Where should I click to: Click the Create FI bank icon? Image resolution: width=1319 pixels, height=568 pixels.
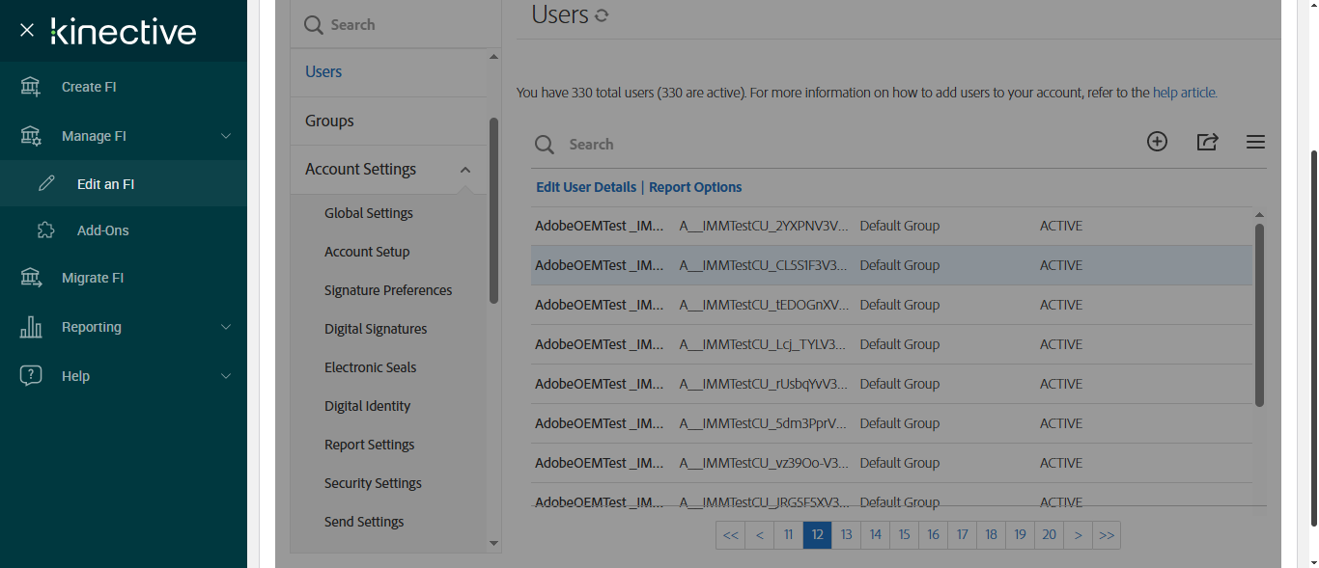coord(31,87)
